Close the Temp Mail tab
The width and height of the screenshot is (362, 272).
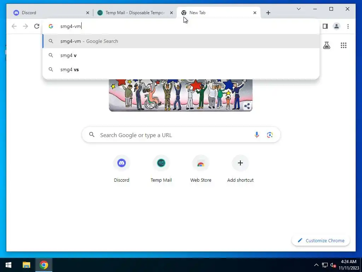click(171, 13)
